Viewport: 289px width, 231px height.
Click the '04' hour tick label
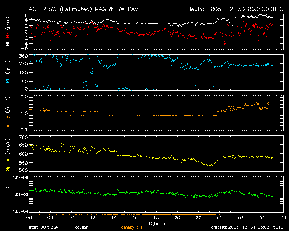tap(262, 218)
